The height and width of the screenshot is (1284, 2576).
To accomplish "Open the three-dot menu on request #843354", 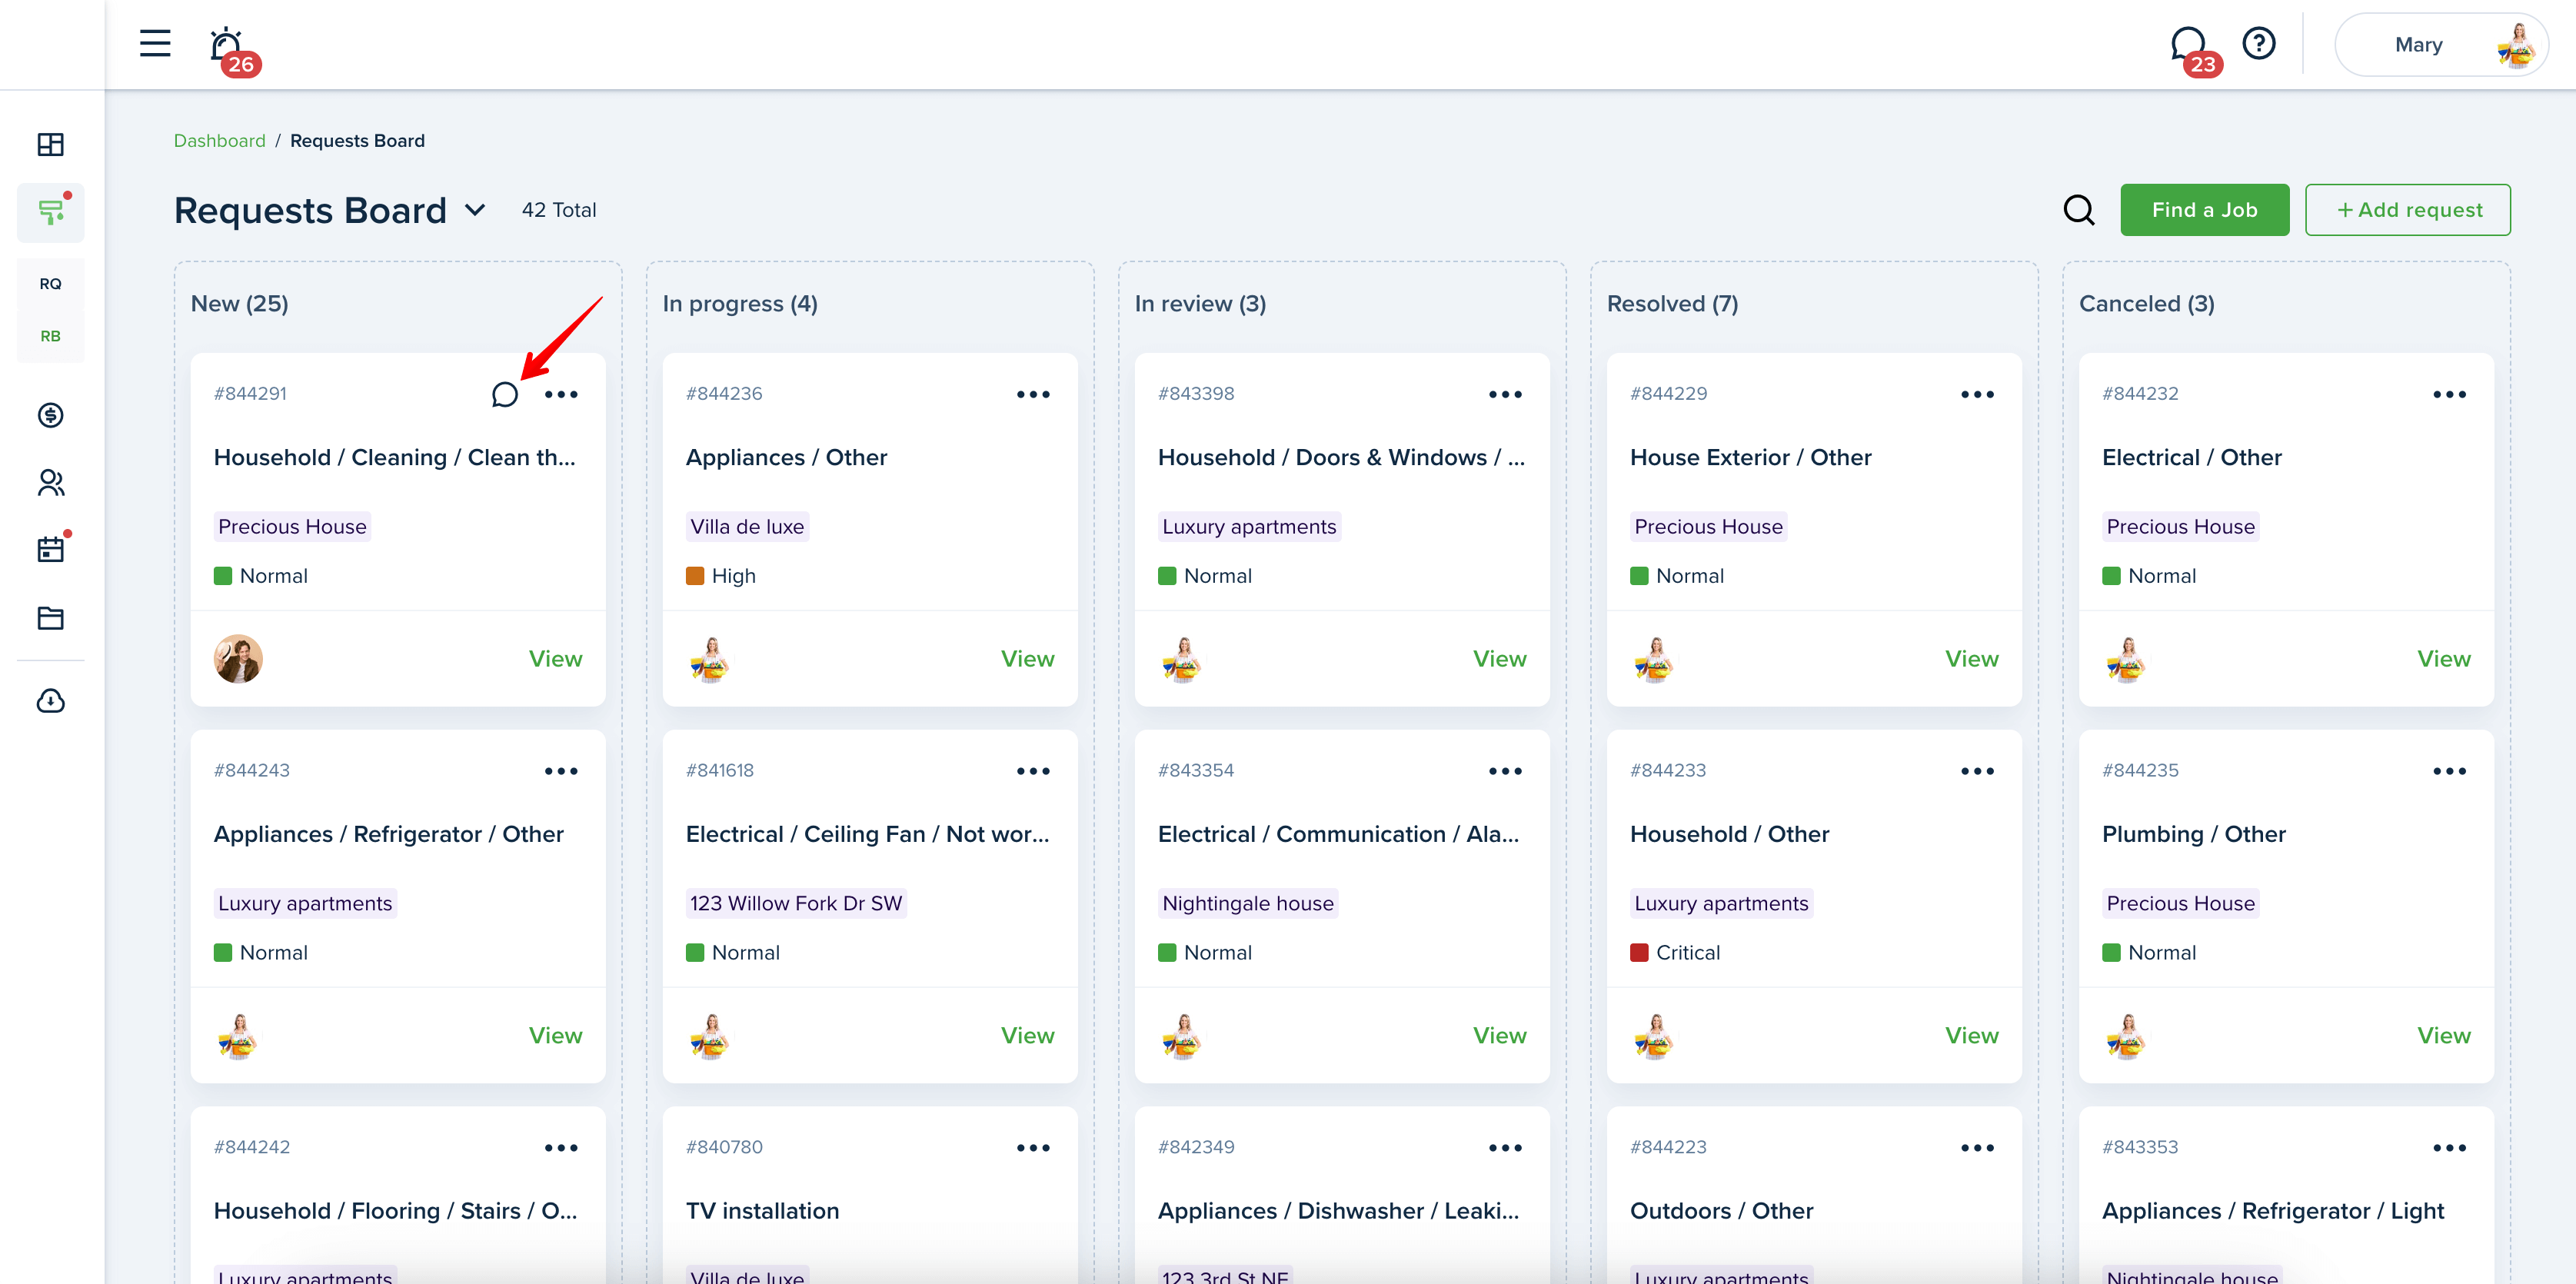I will [x=1505, y=771].
